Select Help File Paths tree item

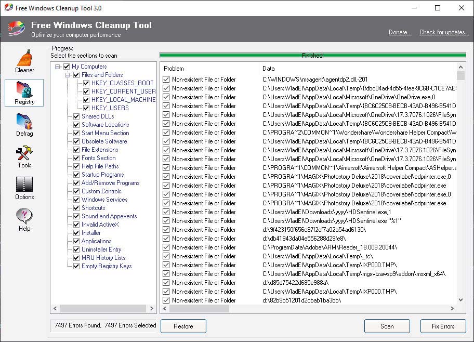tap(100, 166)
